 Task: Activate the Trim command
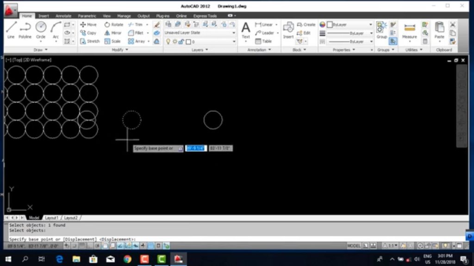coord(136,24)
